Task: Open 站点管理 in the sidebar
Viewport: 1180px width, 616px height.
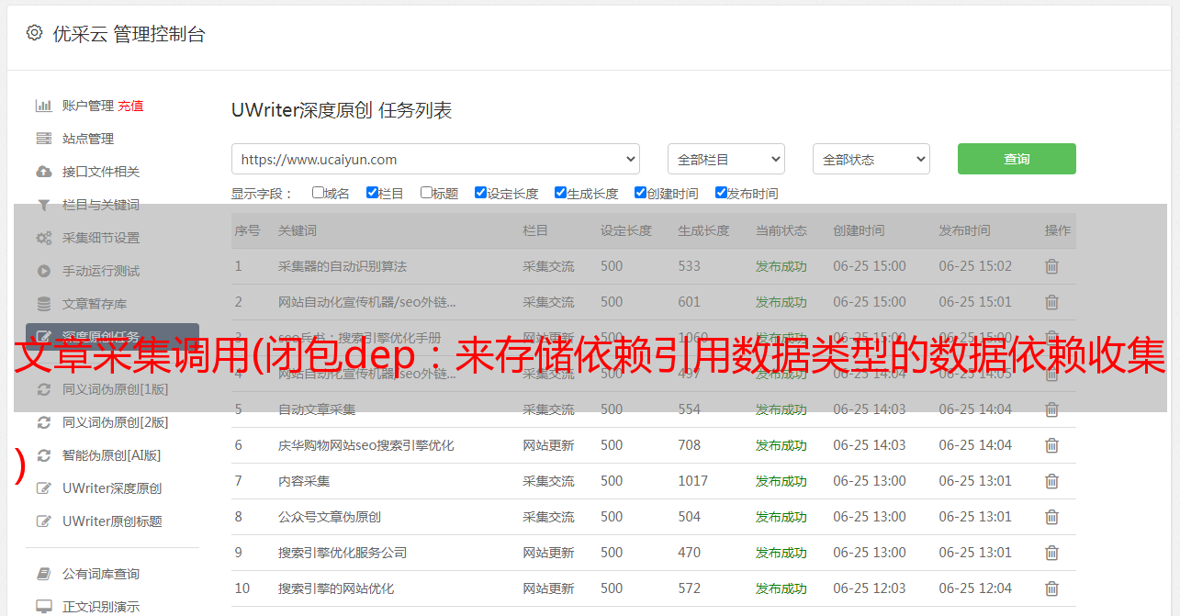Action: pos(88,139)
